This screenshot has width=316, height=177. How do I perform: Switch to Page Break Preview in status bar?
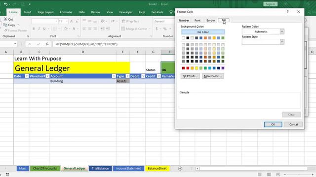(x=278, y=174)
